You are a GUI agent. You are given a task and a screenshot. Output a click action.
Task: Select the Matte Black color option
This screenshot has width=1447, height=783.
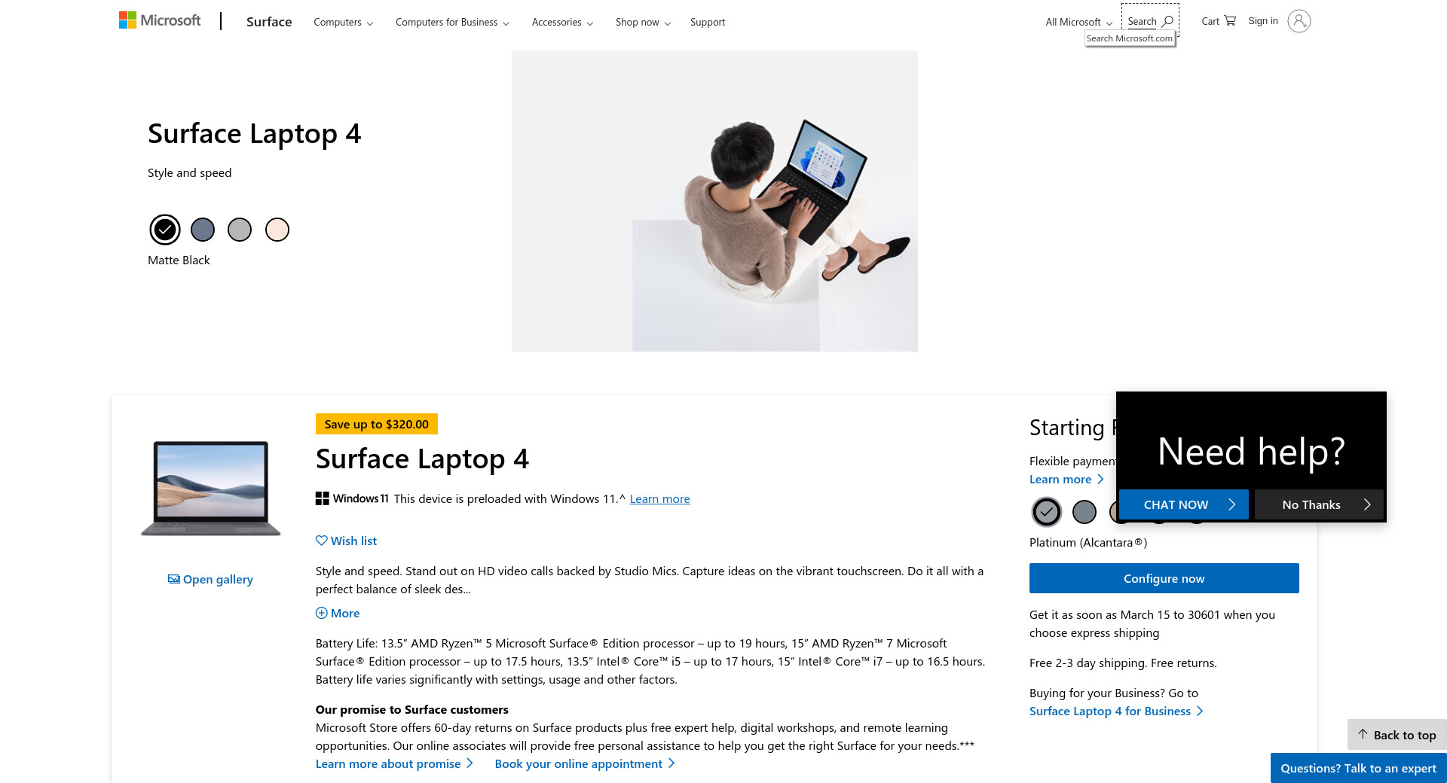[164, 230]
